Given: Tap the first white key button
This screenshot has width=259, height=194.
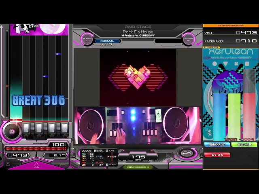Looking at the screenshot, I should [x=26, y=128].
